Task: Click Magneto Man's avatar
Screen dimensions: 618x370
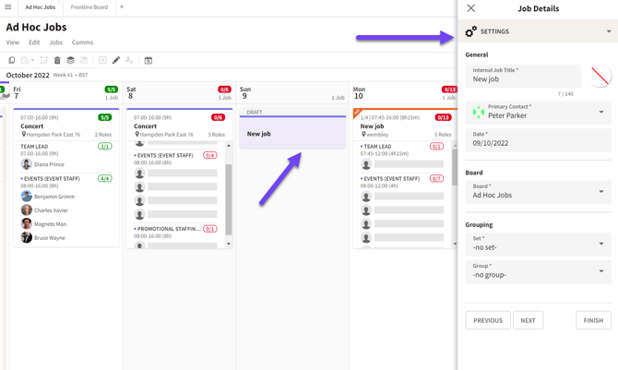Action: pos(27,223)
